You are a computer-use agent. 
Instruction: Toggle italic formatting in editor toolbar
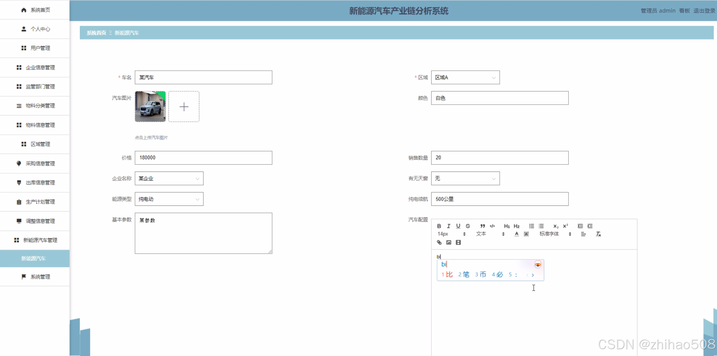coord(449,226)
